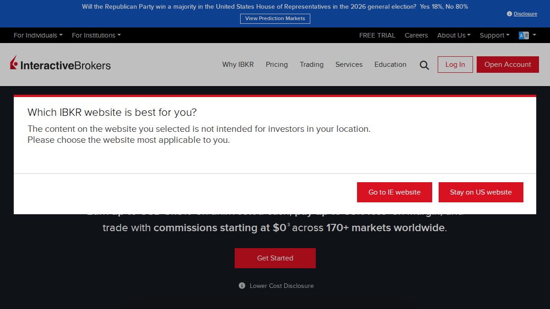This screenshot has width=550, height=309.
Task: Click the Disclosure link in banner
Action: click(525, 14)
